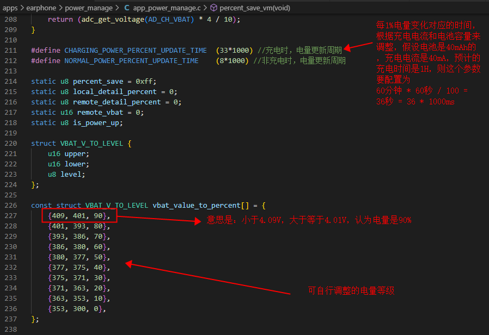Click the VBAT_V_TO_LEVEL name on line 220
The image size is (489, 335).
pos(91,143)
